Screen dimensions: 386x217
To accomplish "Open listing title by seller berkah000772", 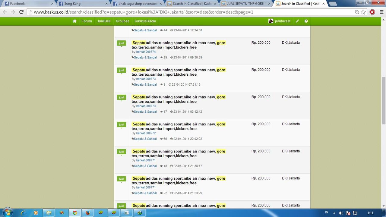I will click(179, 126).
